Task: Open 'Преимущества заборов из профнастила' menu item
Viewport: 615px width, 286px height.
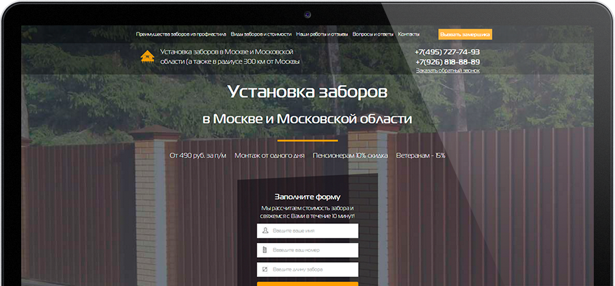Action: click(x=181, y=34)
